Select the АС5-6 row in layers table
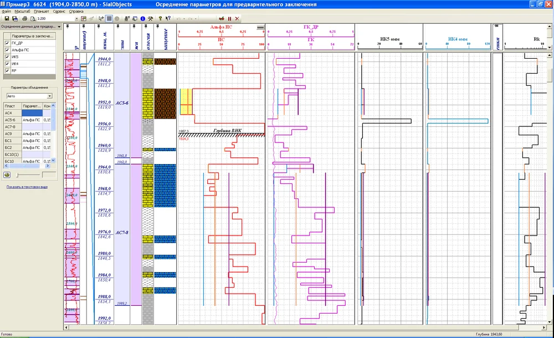 point(12,120)
